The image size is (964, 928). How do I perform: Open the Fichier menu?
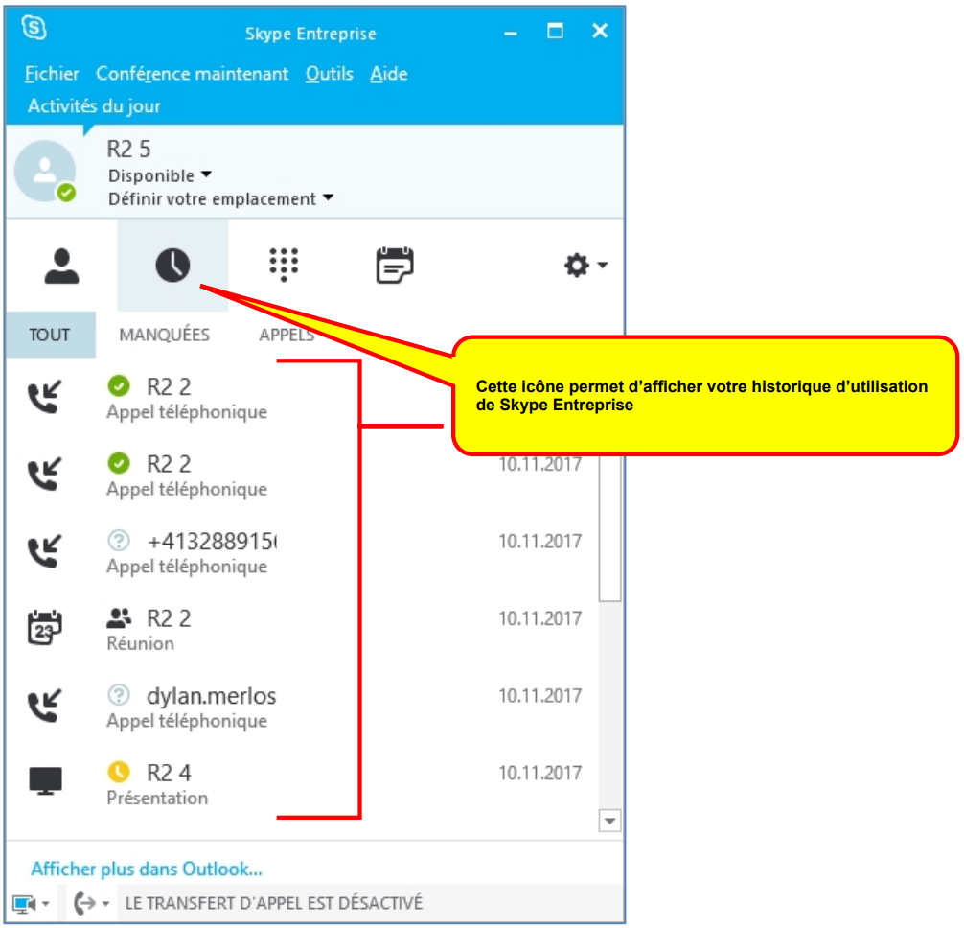click(x=52, y=74)
